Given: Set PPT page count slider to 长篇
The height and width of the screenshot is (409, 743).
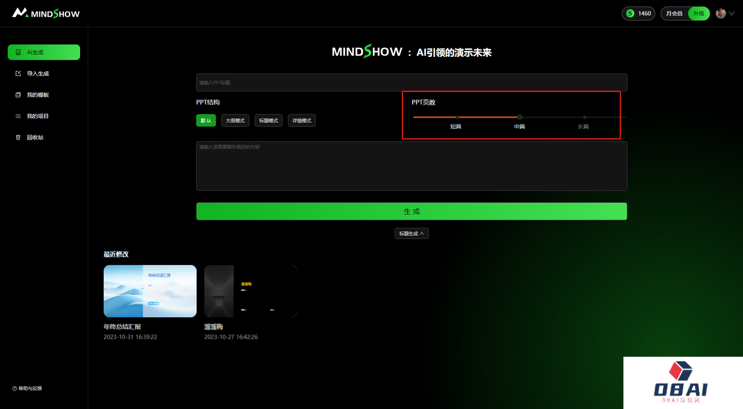Looking at the screenshot, I should point(585,117).
